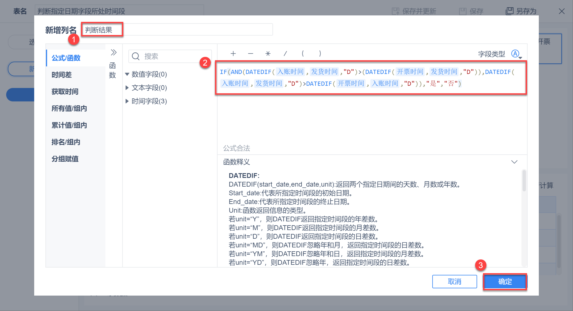Viewport: 573px width, 311px height.
Task: Collapse the 数值字段(0) tree group
Action: [x=127, y=74]
